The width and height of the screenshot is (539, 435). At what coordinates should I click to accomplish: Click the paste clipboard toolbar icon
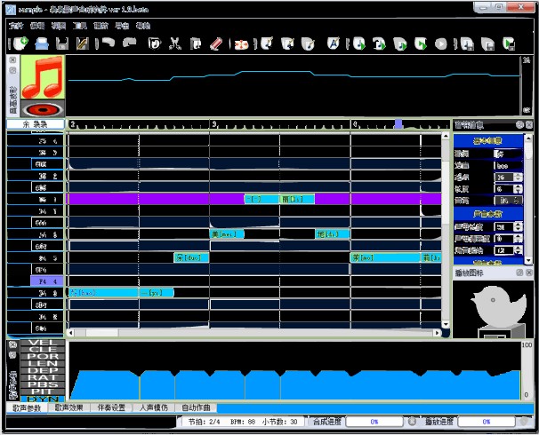point(196,43)
